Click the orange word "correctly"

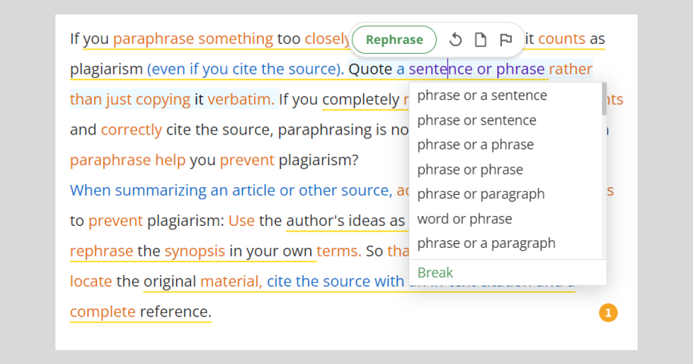click(131, 129)
